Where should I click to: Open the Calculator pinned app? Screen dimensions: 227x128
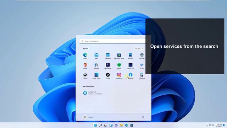142,76
